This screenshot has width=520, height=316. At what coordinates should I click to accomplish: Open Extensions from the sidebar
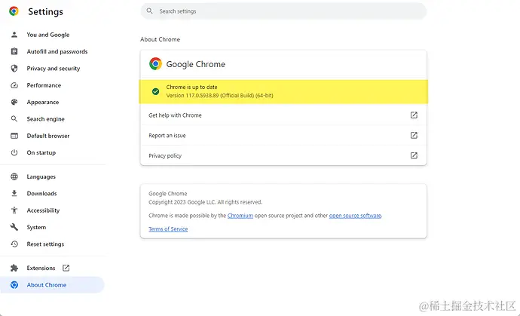[x=41, y=268]
